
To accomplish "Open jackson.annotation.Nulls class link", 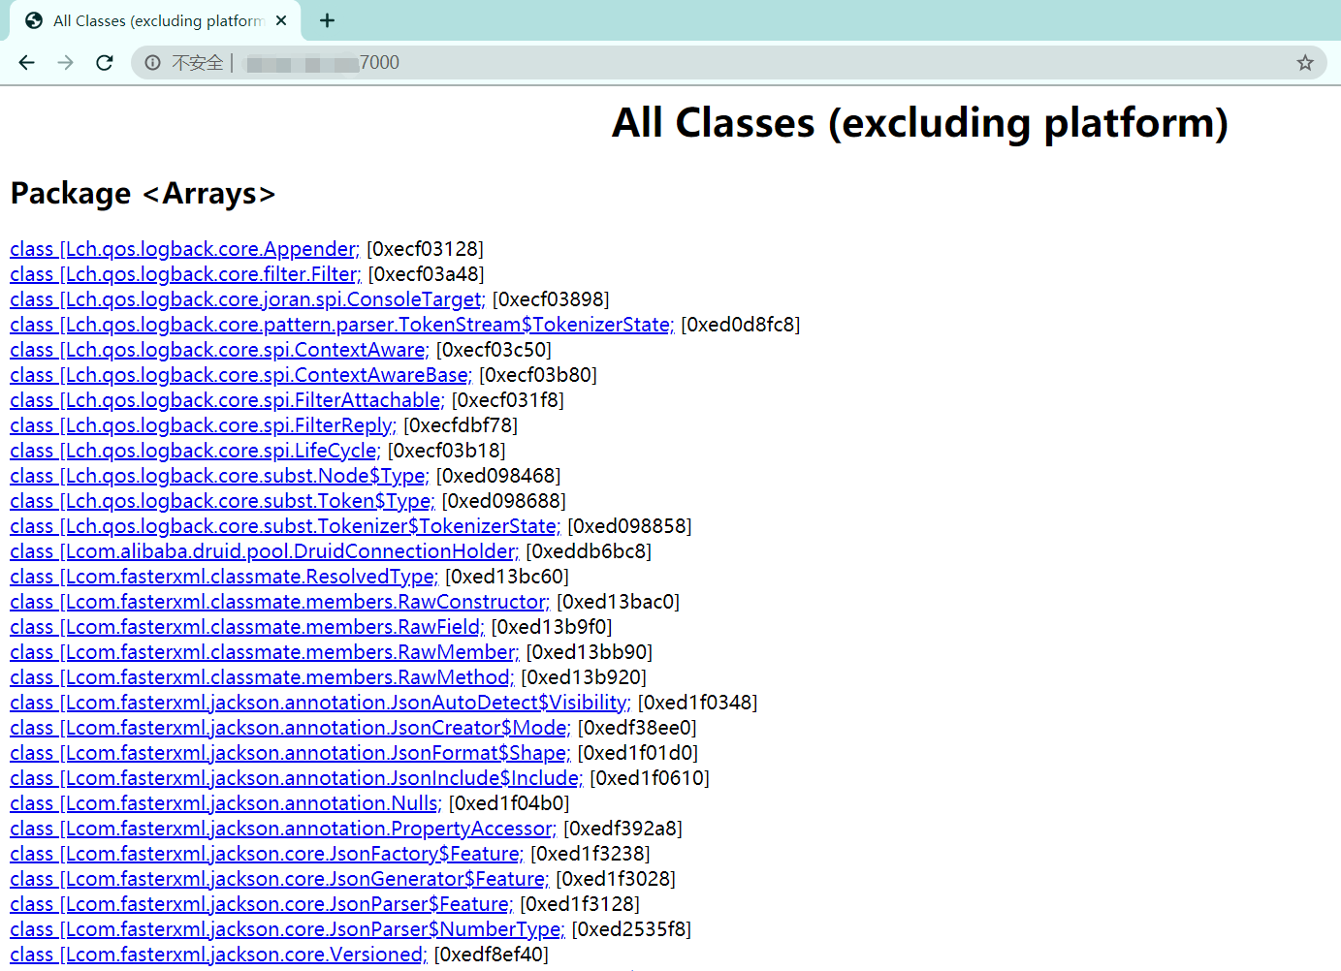I will click(x=226, y=803).
